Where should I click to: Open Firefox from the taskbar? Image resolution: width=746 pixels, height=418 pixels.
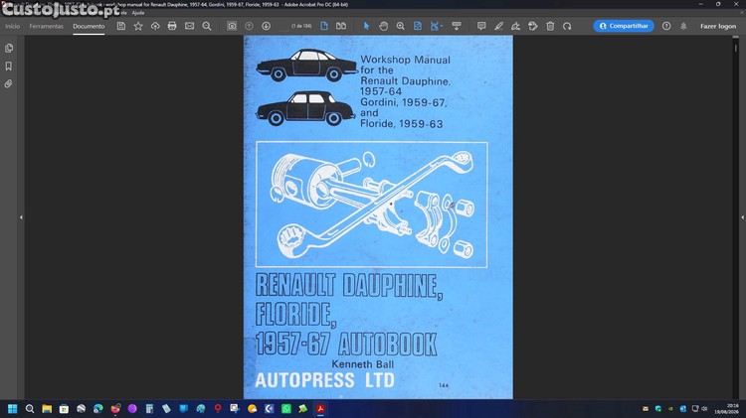click(115, 408)
